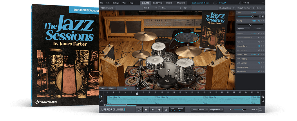Open the Pitch FX menu icon
Image resolution: width=297 pixels, height=121 pixels.
[x=262, y=42]
